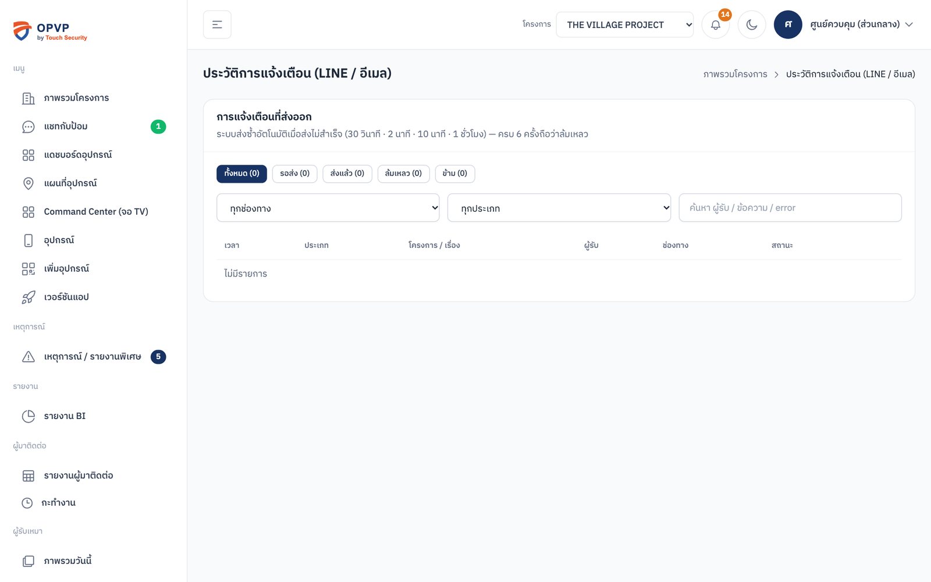931x582 pixels.
Task: Click the แผนที่อุปกรณ์ map pin icon
Action: pos(28,183)
